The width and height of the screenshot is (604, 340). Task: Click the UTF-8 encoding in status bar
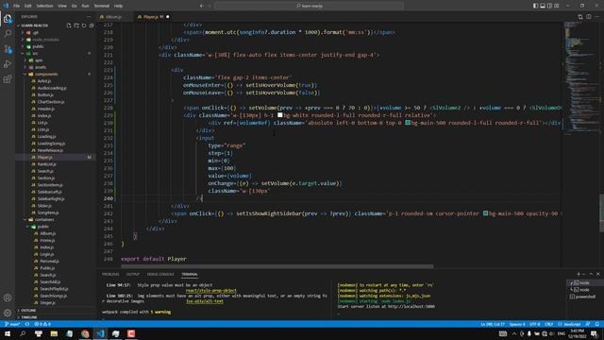(x=535, y=324)
